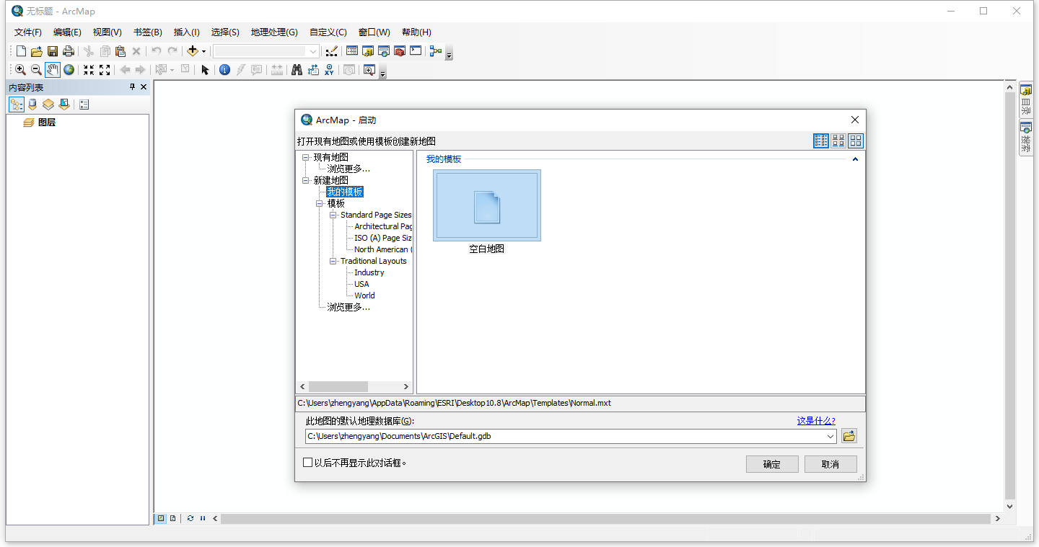List layers by selection
This screenshot has height=547, width=1039.
[64, 104]
